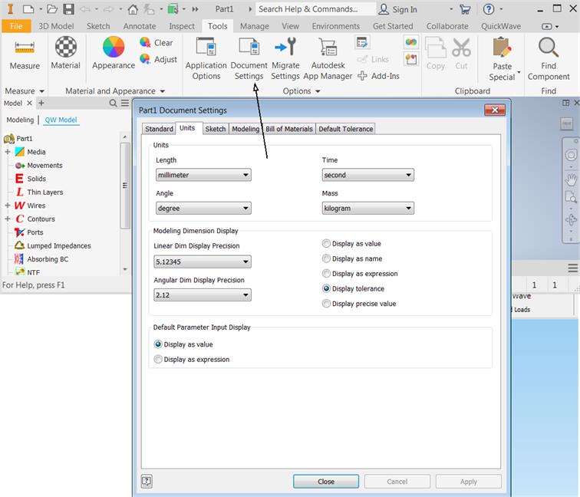Open Document Settings from the ribbon
This screenshot has height=497, width=580.
[249, 59]
